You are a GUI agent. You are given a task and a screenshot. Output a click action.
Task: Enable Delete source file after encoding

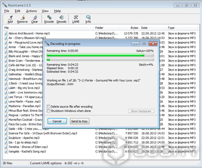click(48, 106)
